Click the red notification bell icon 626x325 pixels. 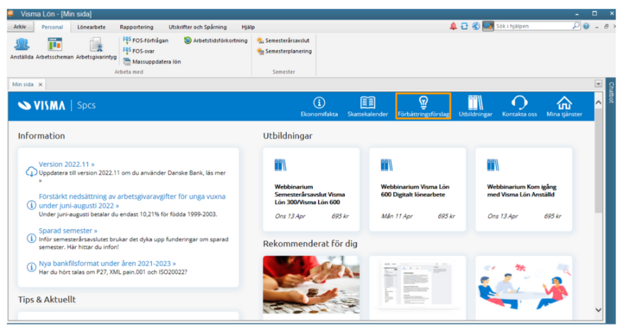point(453,26)
